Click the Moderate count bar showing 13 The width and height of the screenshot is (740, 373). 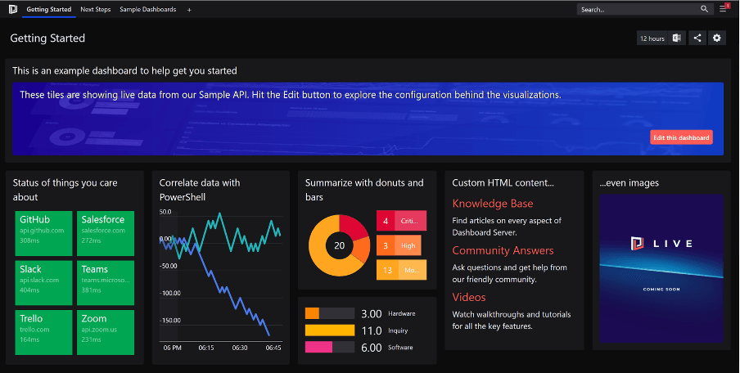pyautogui.click(x=401, y=270)
